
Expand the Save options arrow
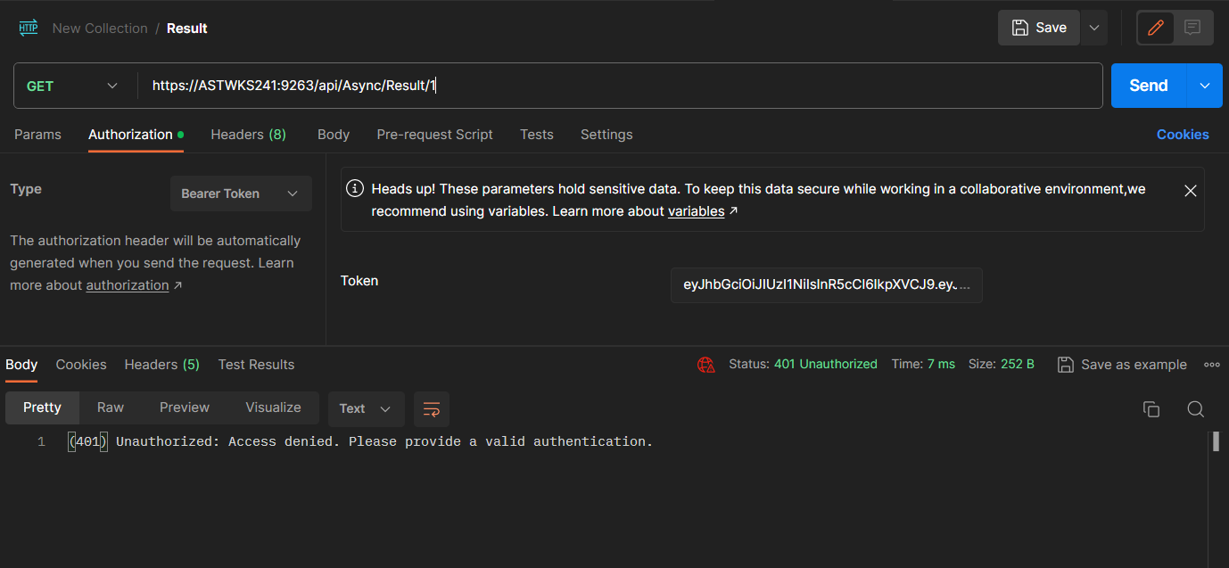1094,28
